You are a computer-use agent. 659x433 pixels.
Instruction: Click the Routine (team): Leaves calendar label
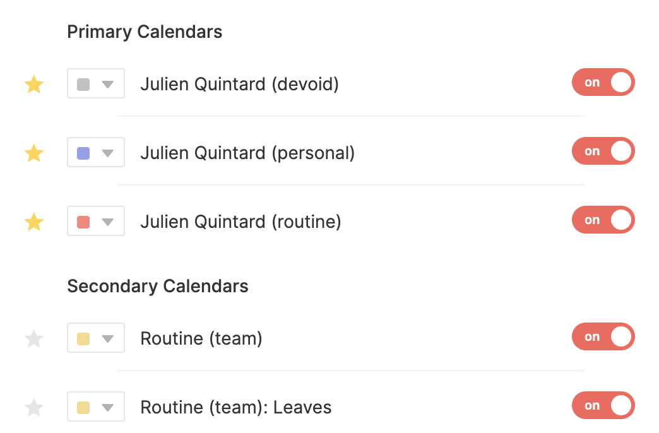[x=235, y=408]
